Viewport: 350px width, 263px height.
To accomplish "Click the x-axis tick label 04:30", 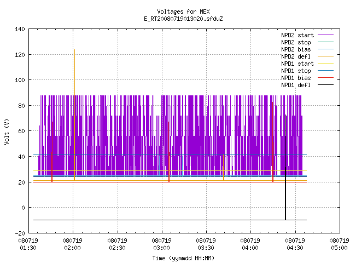I will tap(295, 248).
